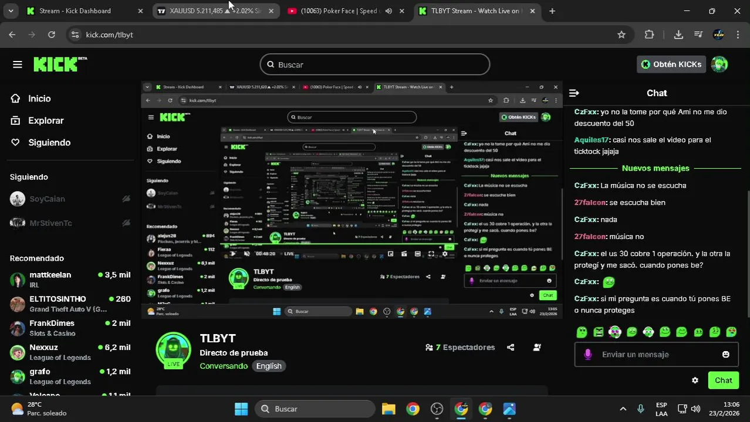Go to Inicio in sidebar
The image size is (750, 422).
tap(40, 98)
